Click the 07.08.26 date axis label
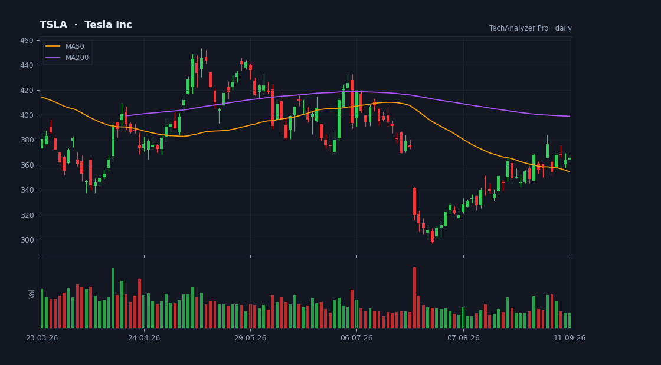Viewport: 661px width, 365px height. 463,338
